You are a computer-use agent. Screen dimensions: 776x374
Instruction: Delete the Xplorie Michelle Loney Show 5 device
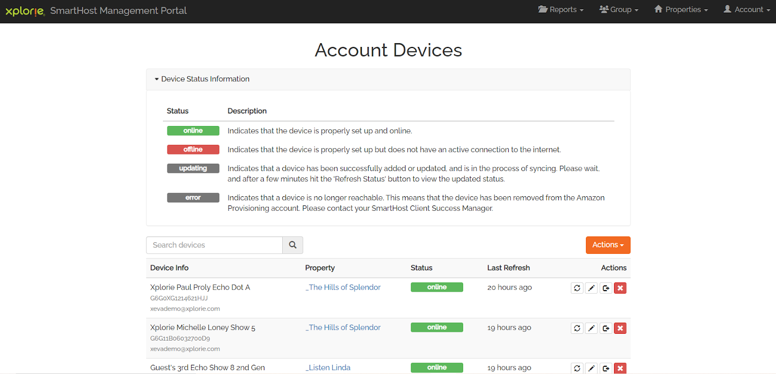click(620, 328)
